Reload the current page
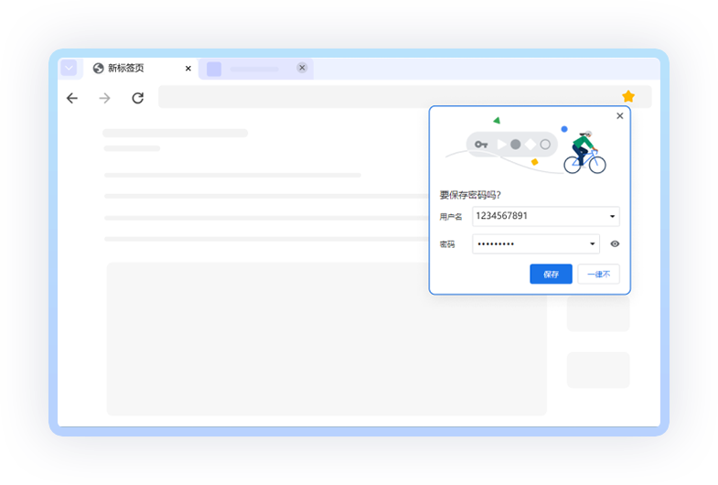This screenshot has width=718, height=485. [x=137, y=98]
